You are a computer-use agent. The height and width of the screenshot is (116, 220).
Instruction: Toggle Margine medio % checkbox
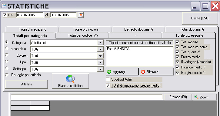click(177, 73)
